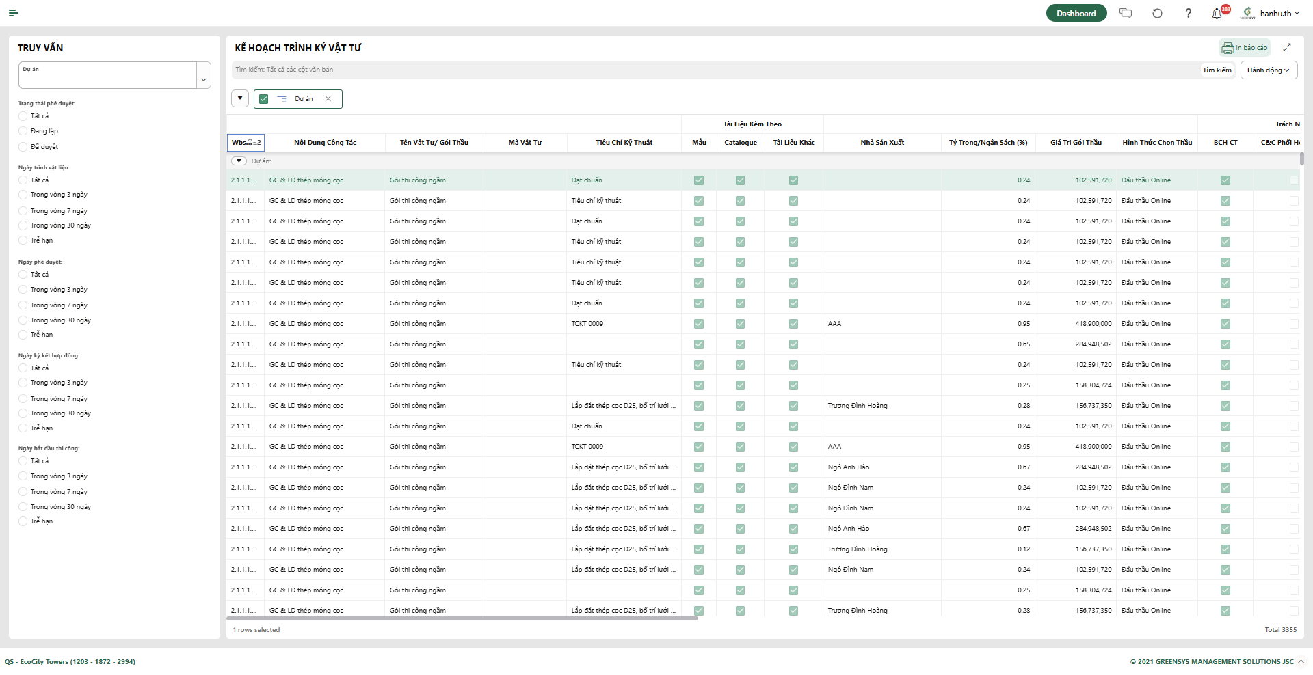Toggle the hamburger sidebar menu icon
The width and height of the screenshot is (1313, 675).
point(13,13)
